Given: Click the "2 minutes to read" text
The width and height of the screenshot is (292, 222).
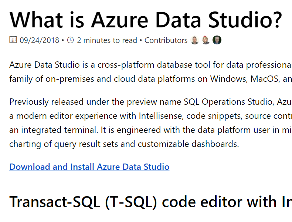Looking at the screenshot, I should pos(107,40).
